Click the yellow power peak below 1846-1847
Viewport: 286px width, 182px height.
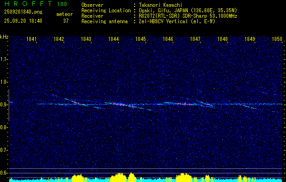(184, 177)
